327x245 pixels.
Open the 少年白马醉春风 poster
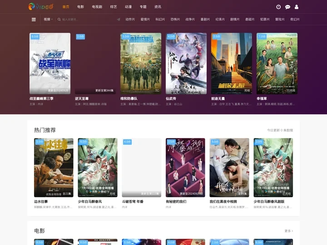(98, 167)
